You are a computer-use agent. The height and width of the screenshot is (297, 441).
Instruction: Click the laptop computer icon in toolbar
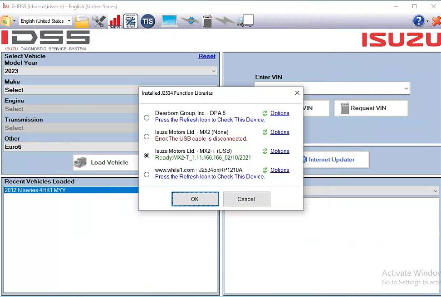(x=169, y=21)
